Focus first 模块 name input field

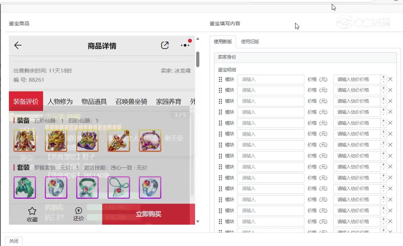[x=271, y=79]
